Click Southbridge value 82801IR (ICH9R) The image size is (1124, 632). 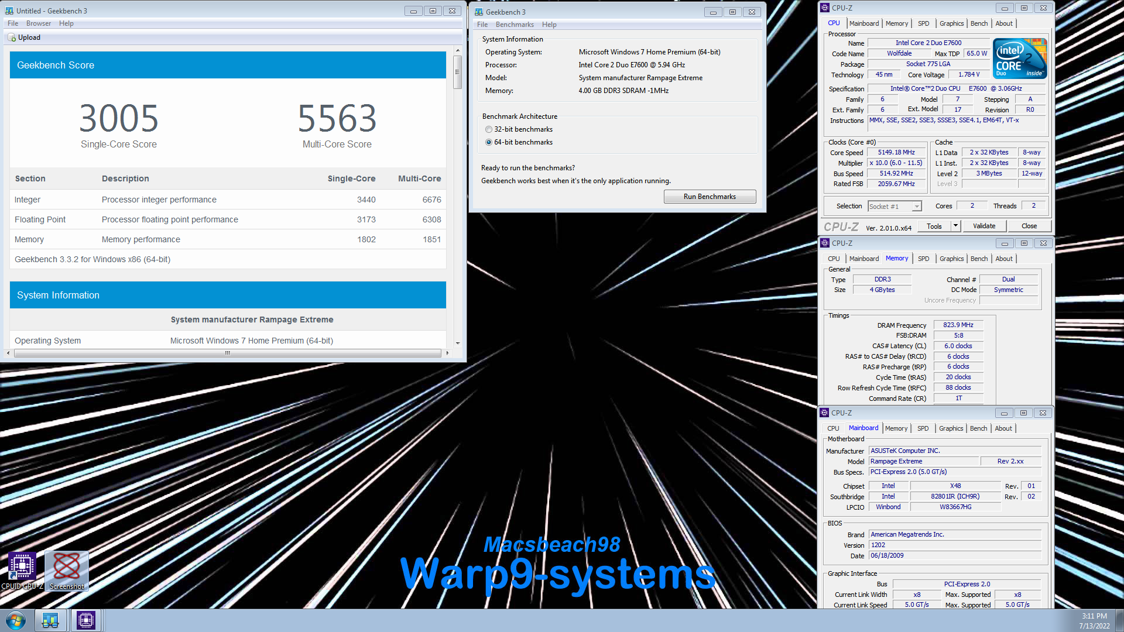[955, 497]
